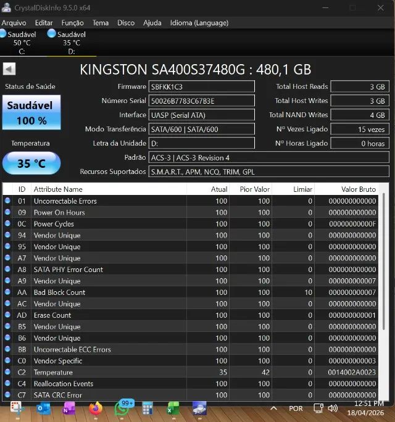Screen dimensions: 395x422
Task: Click raw value 0014002A0023 in Temperature row
Action: click(x=352, y=372)
